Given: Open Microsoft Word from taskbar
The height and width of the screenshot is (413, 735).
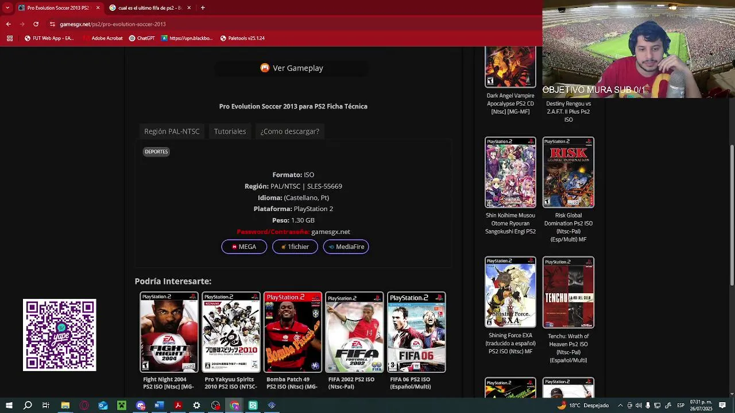Looking at the screenshot, I should pyautogui.click(x=159, y=406).
